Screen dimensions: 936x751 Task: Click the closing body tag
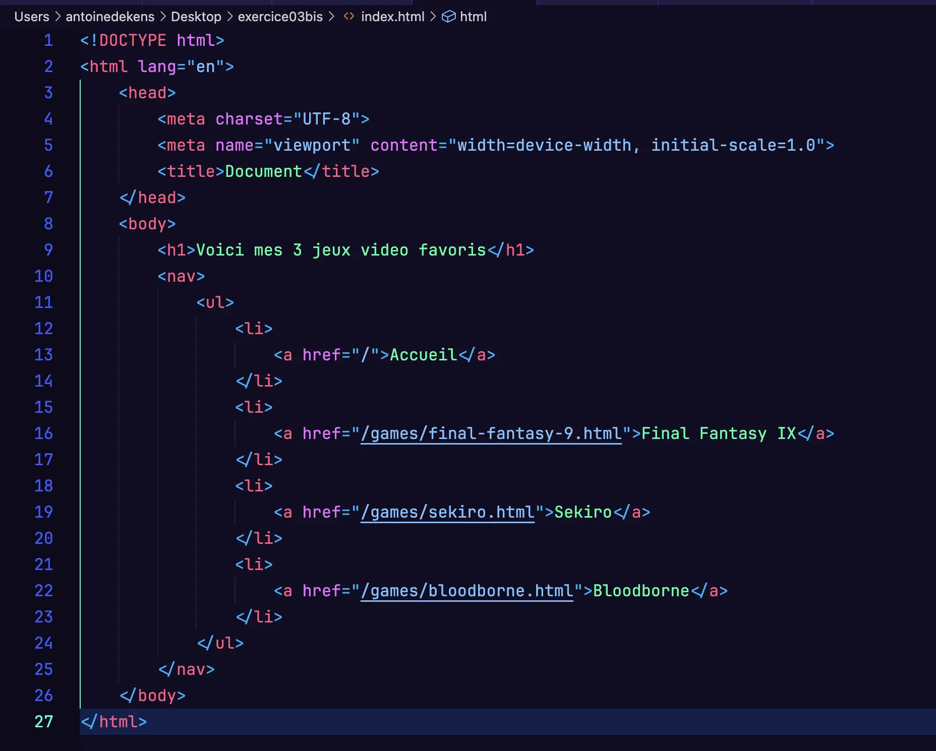coord(152,696)
